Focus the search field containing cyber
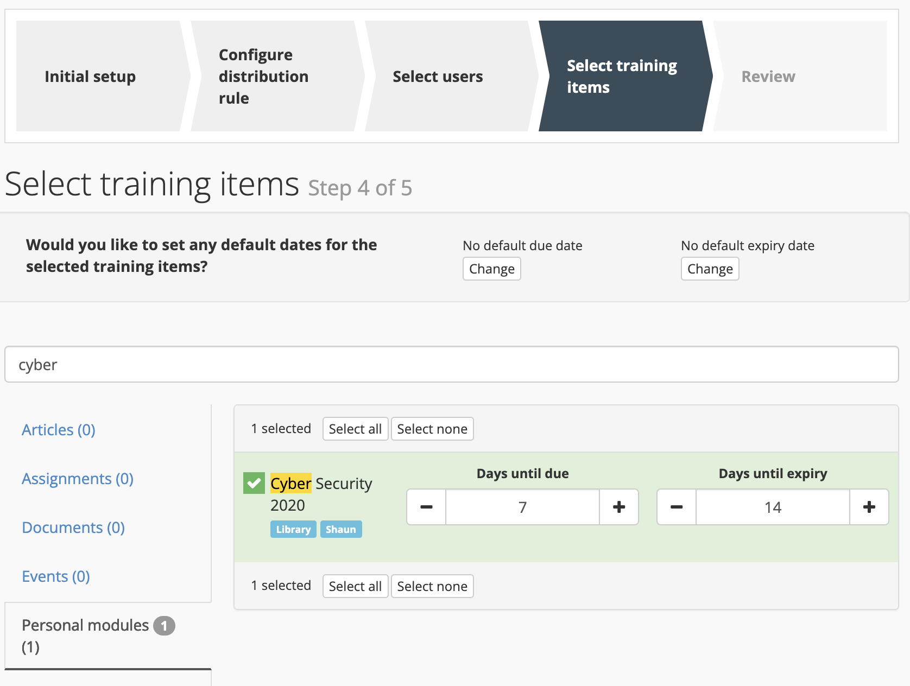The image size is (910, 686). tap(452, 364)
